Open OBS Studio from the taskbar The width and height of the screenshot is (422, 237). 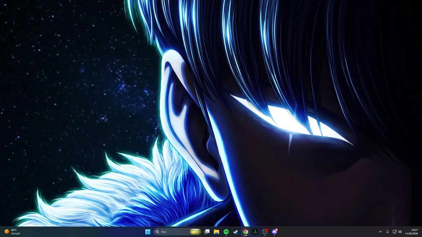(x=265, y=232)
